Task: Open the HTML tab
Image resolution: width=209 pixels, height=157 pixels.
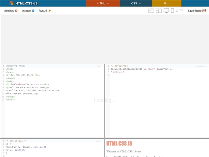Action: pyautogui.click(x=103, y=3)
